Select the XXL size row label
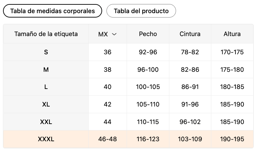The width and height of the screenshot is (262, 151). point(46,122)
